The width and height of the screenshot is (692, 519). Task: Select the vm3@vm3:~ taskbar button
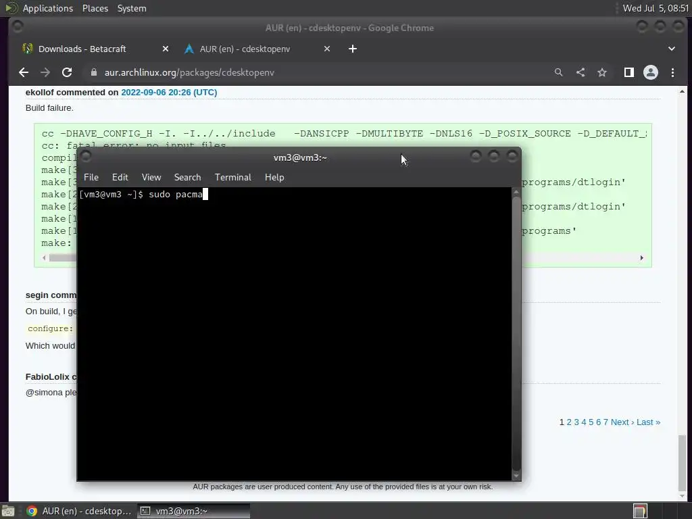(x=193, y=511)
